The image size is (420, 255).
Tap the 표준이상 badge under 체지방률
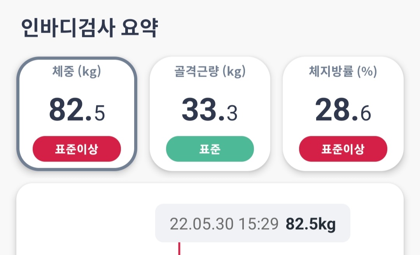coord(343,149)
